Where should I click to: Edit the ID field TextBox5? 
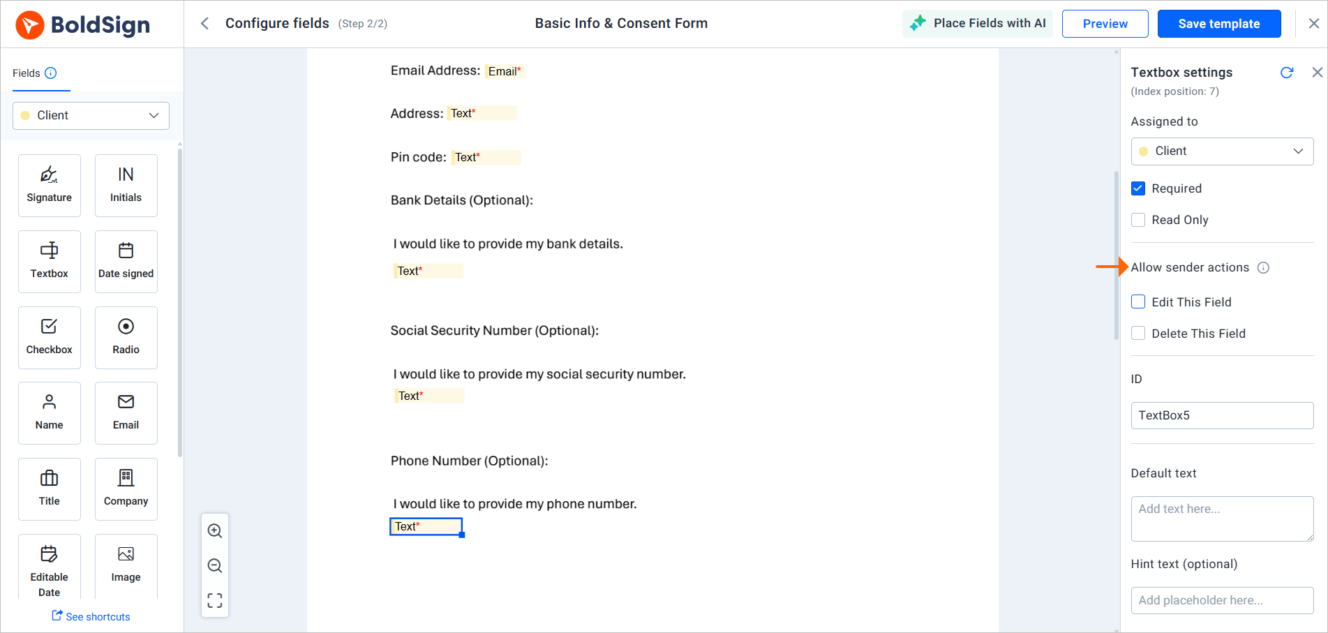pos(1222,416)
